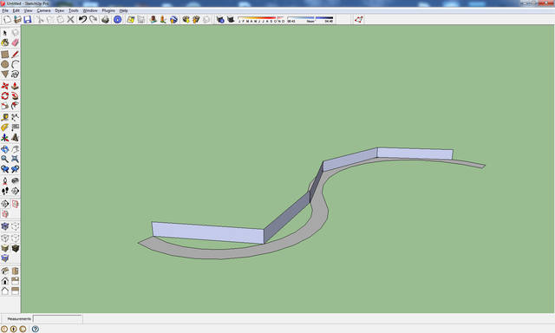
Task: Activate the Pan hand tool
Action: pos(15,149)
